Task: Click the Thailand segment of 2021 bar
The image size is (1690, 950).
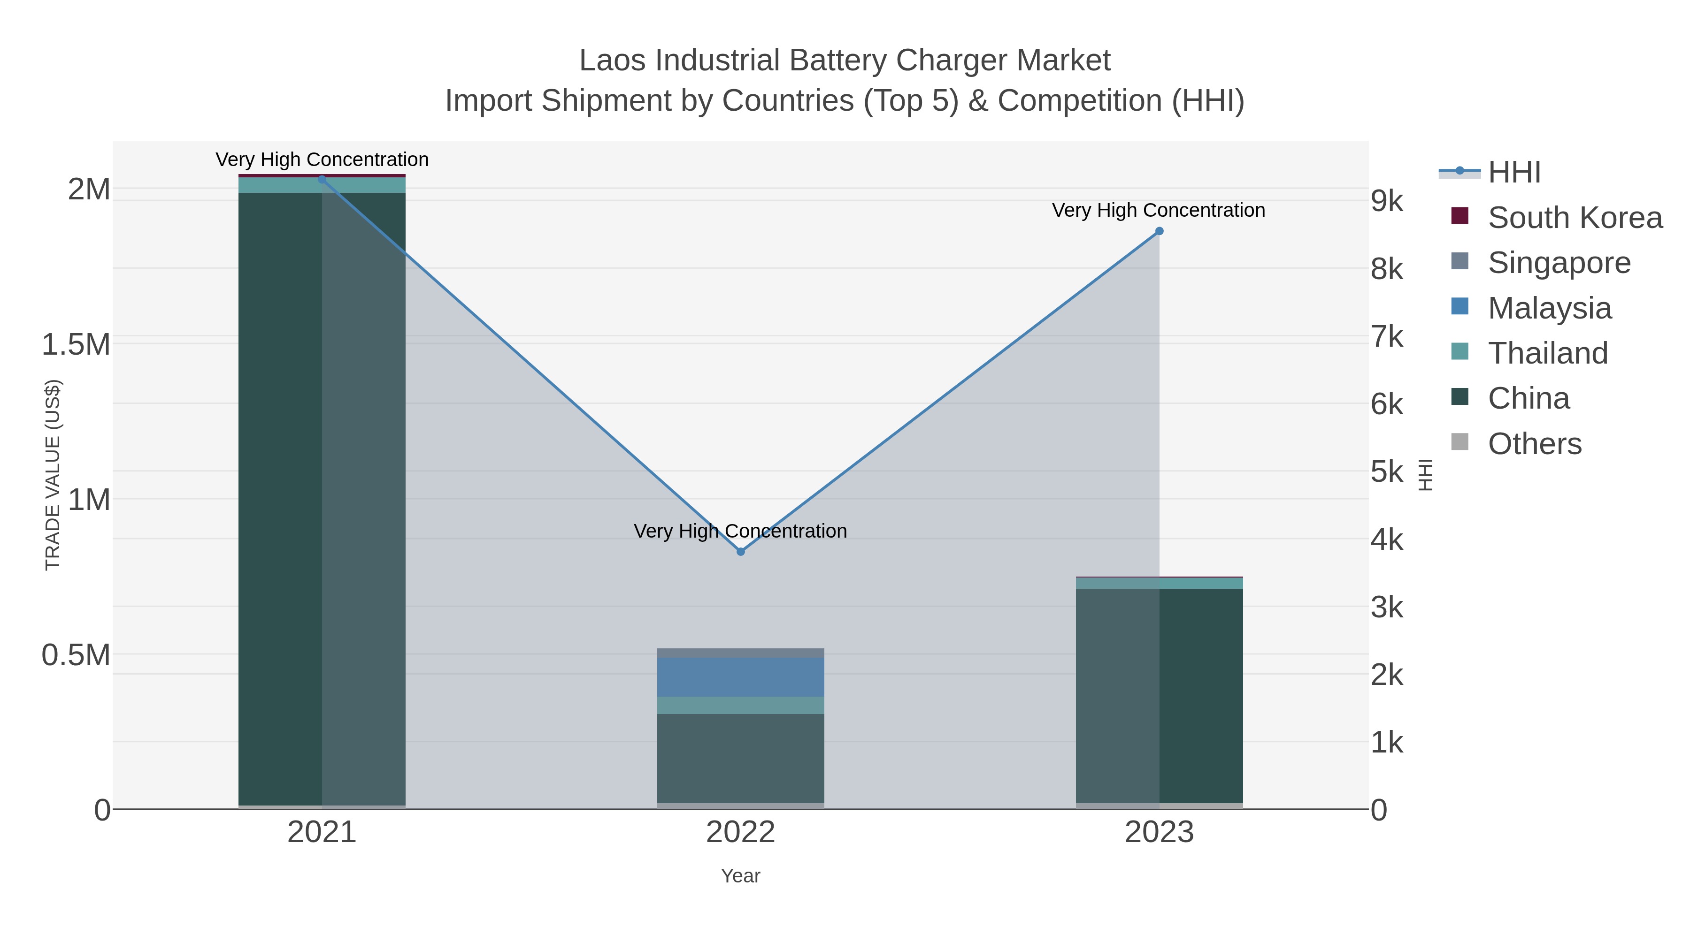Action: pyautogui.click(x=322, y=185)
